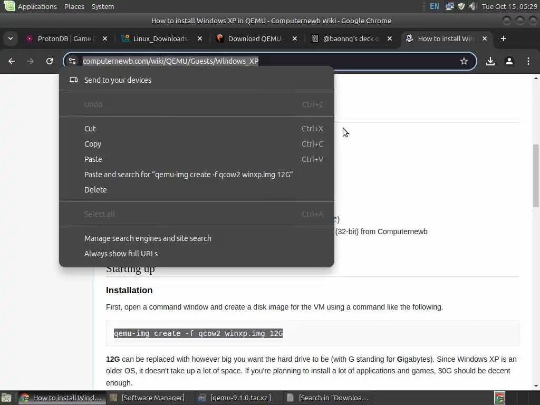Open Manage search engines and site search

click(197, 238)
